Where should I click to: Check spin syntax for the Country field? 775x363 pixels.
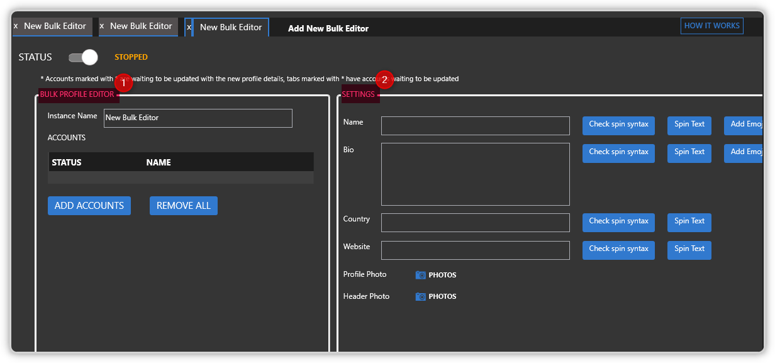click(x=618, y=222)
